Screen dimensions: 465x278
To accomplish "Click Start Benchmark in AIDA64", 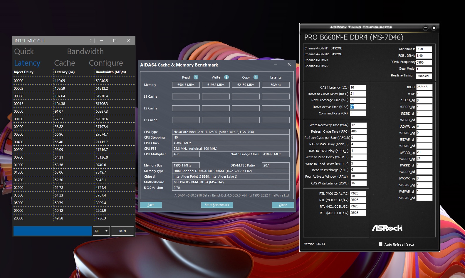I will 217,205.
